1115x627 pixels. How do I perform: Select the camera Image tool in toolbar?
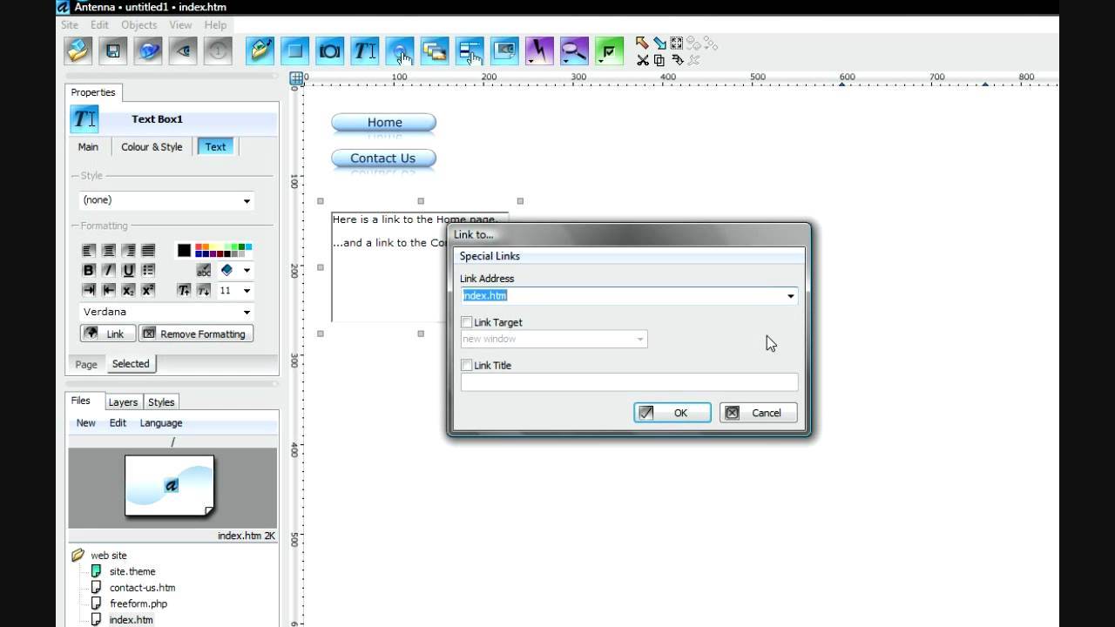click(329, 51)
